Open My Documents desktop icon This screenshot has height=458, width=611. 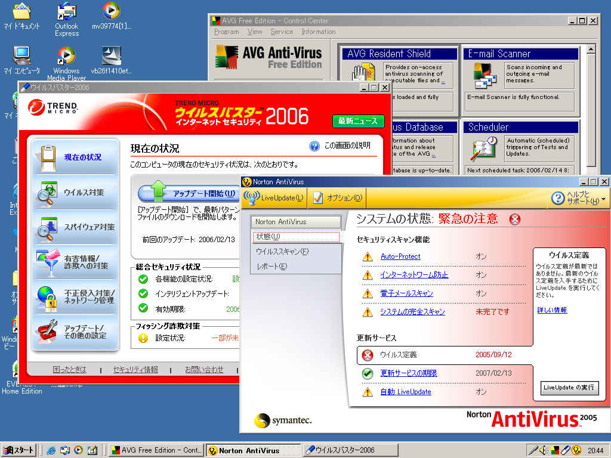tap(21, 16)
